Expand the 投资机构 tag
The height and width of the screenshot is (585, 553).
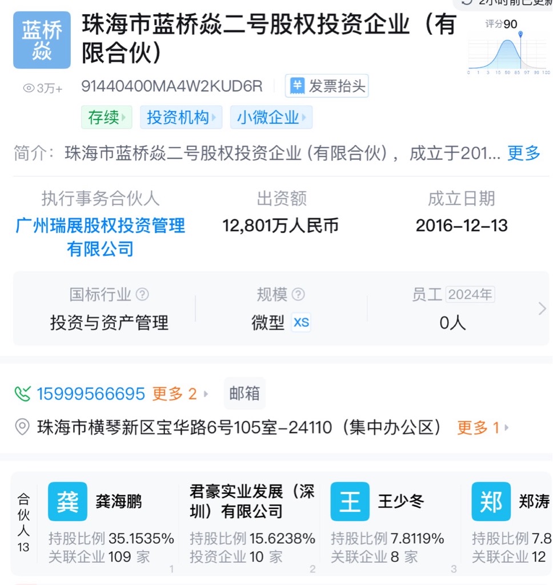181,118
